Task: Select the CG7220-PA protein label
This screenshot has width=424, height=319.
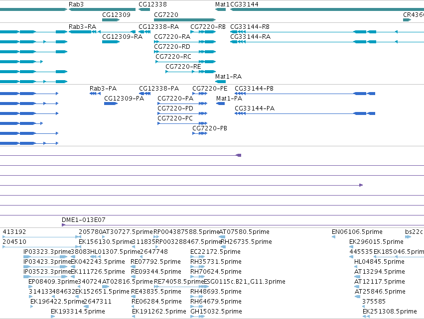Action: (x=175, y=99)
